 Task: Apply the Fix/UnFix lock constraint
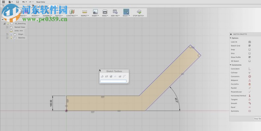pyautogui.click(x=250, y=84)
